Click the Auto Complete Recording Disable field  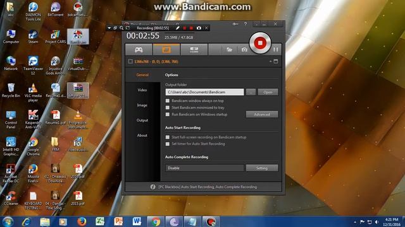pos(204,168)
